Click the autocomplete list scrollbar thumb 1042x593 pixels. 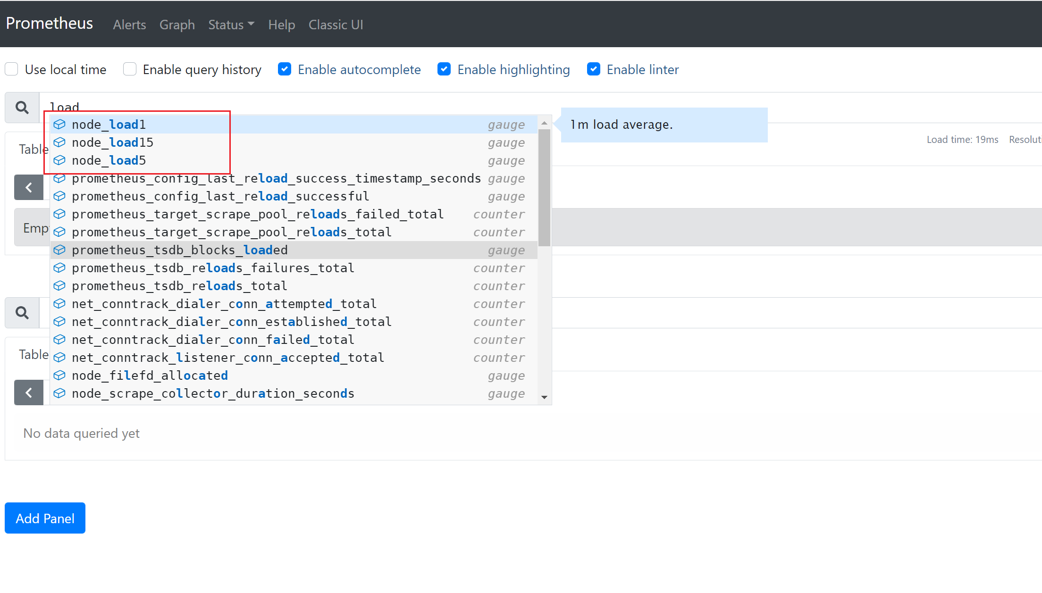click(x=544, y=188)
